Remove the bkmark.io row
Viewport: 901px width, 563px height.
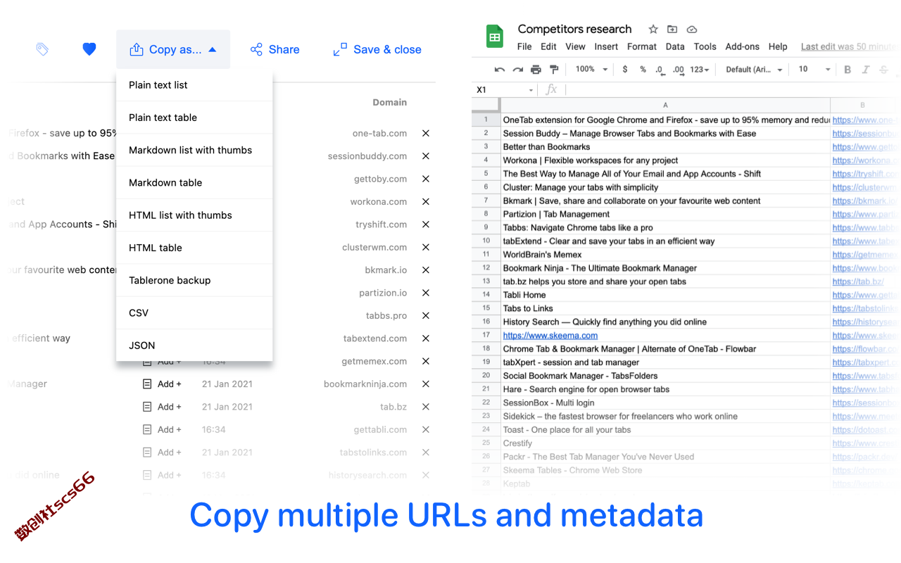coord(426,270)
